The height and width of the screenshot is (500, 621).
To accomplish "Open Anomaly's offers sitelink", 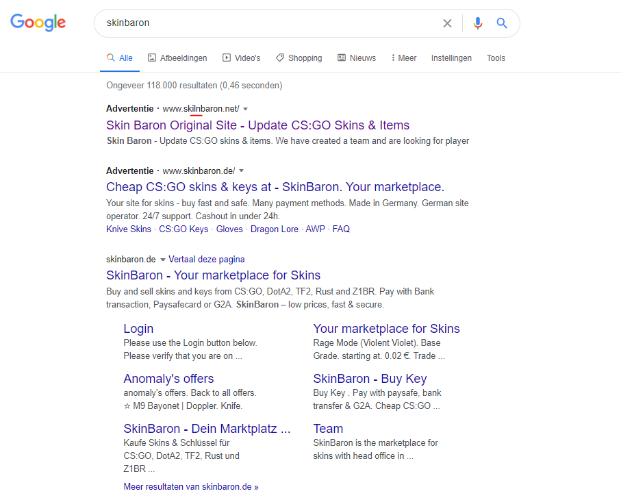I will (168, 378).
